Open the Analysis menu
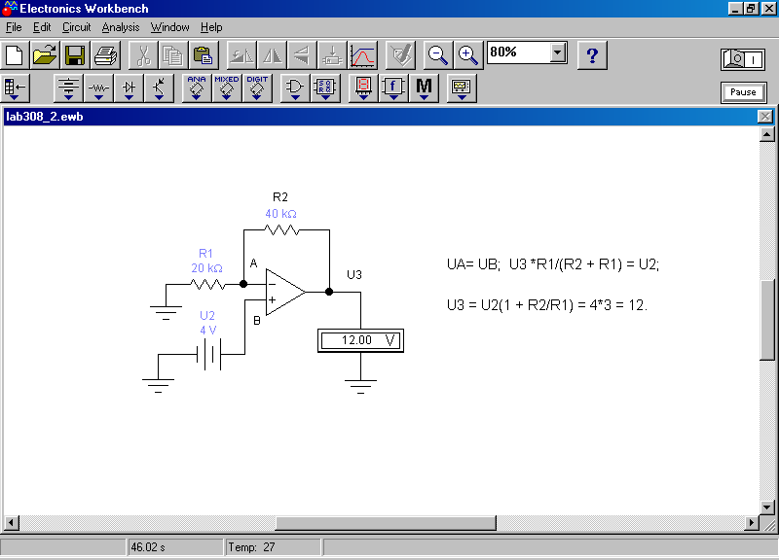Screen dimensions: 779x560 tap(120, 27)
